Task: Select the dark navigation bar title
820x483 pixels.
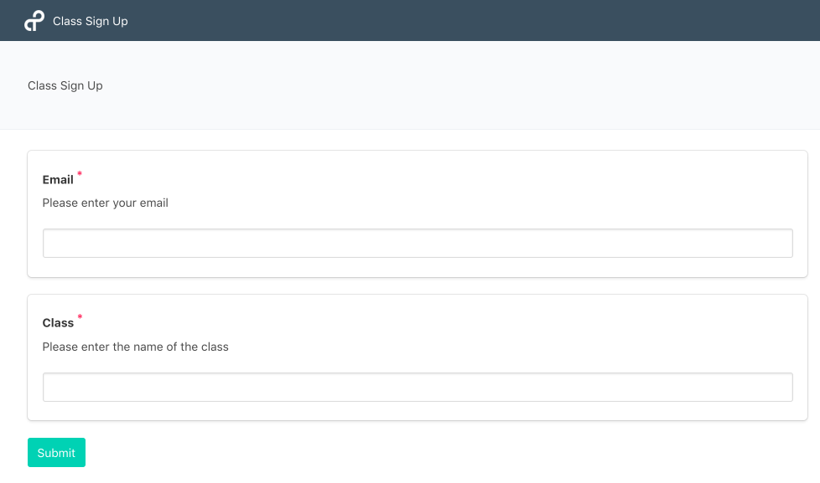Action: tap(90, 20)
